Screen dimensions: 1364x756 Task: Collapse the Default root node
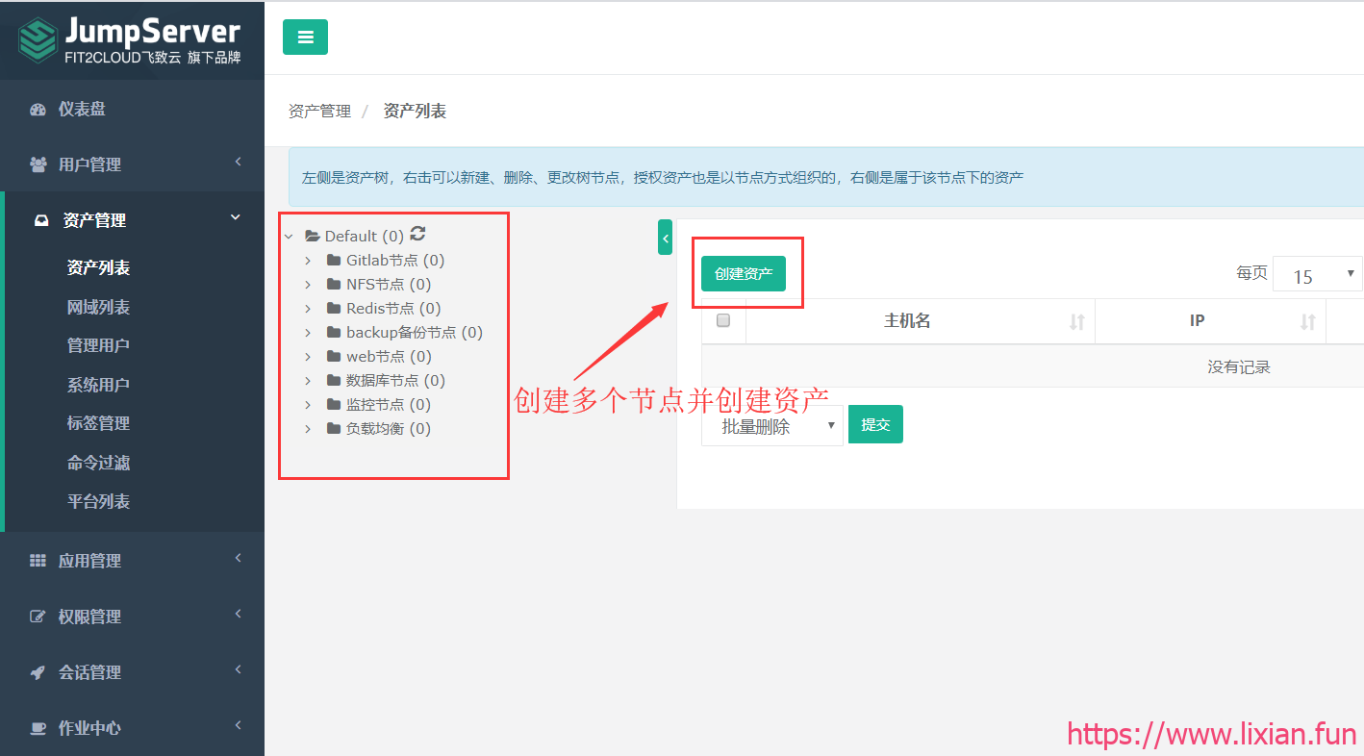point(289,236)
